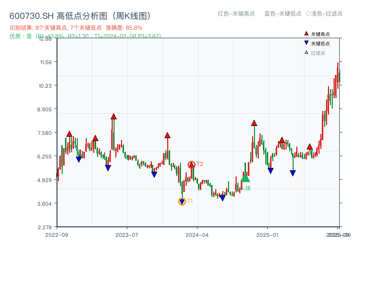Expand the 关键高点 legend panel
377x283 pixels.
click(320, 33)
